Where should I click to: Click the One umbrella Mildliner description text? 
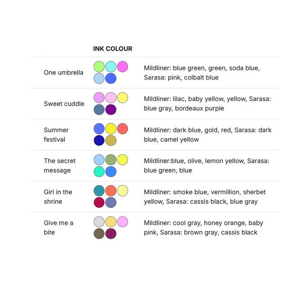point(202,72)
